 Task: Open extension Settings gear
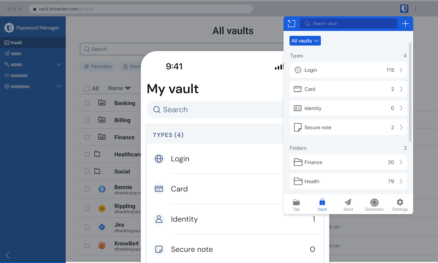point(400,205)
